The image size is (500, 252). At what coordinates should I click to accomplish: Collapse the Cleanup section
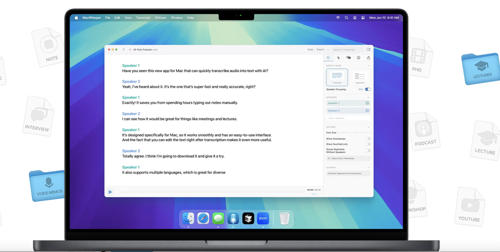coord(368,167)
